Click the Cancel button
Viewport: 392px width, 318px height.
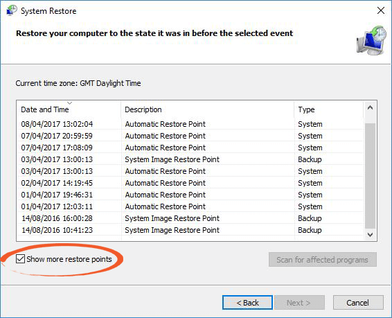point(358,303)
